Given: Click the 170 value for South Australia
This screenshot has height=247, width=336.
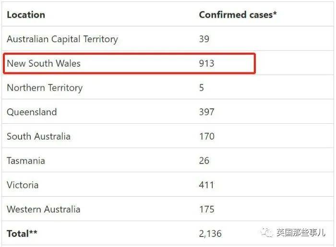Looking at the screenshot, I should tap(207, 136).
